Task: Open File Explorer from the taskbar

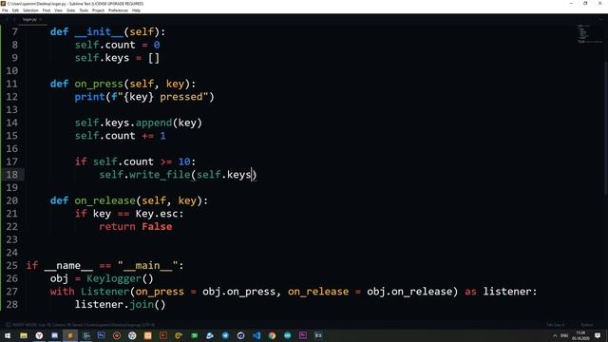Action: tap(23, 335)
